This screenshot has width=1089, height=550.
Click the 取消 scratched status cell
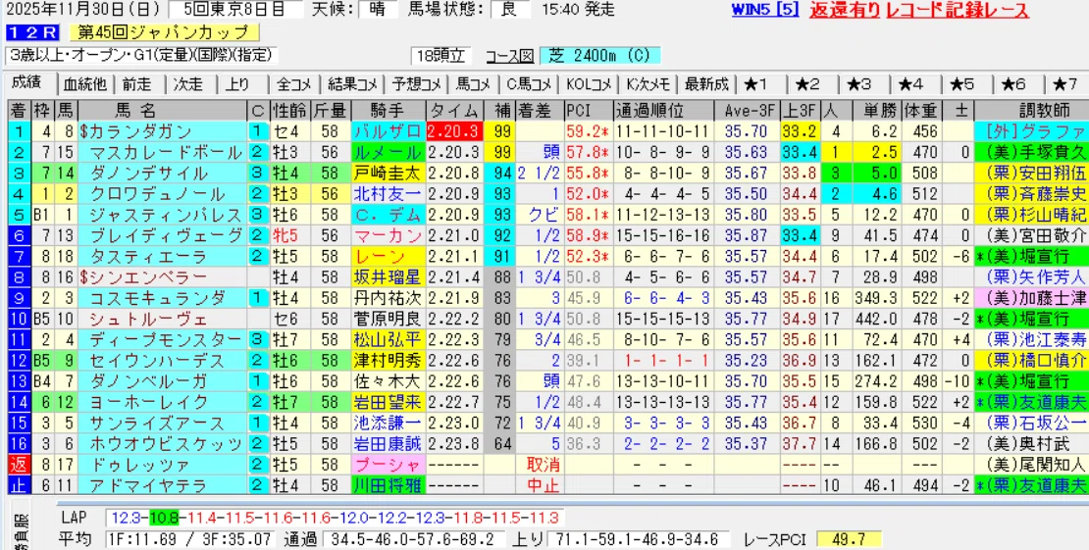click(542, 466)
